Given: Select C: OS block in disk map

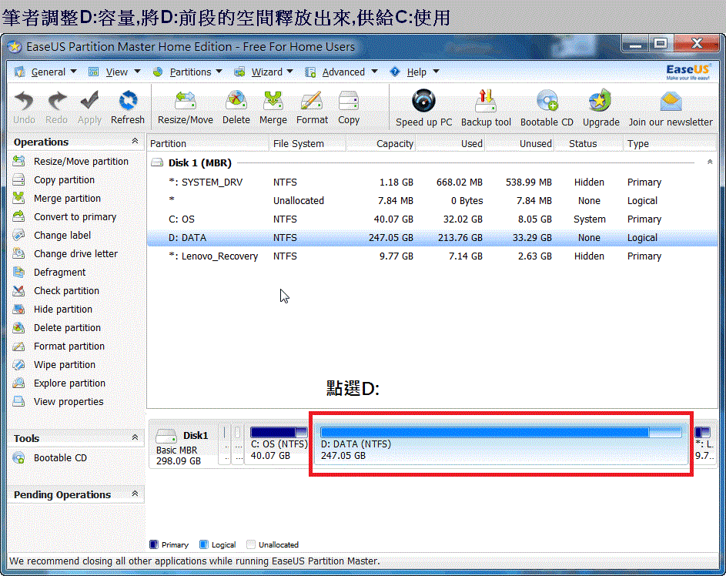Looking at the screenshot, I should (278, 444).
